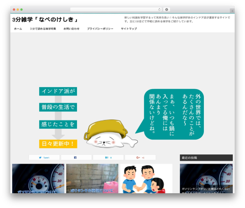The height and width of the screenshot is (208, 245).
Task: Open the boys arguing illustration article thumbnail
Action: [x=147, y=178]
